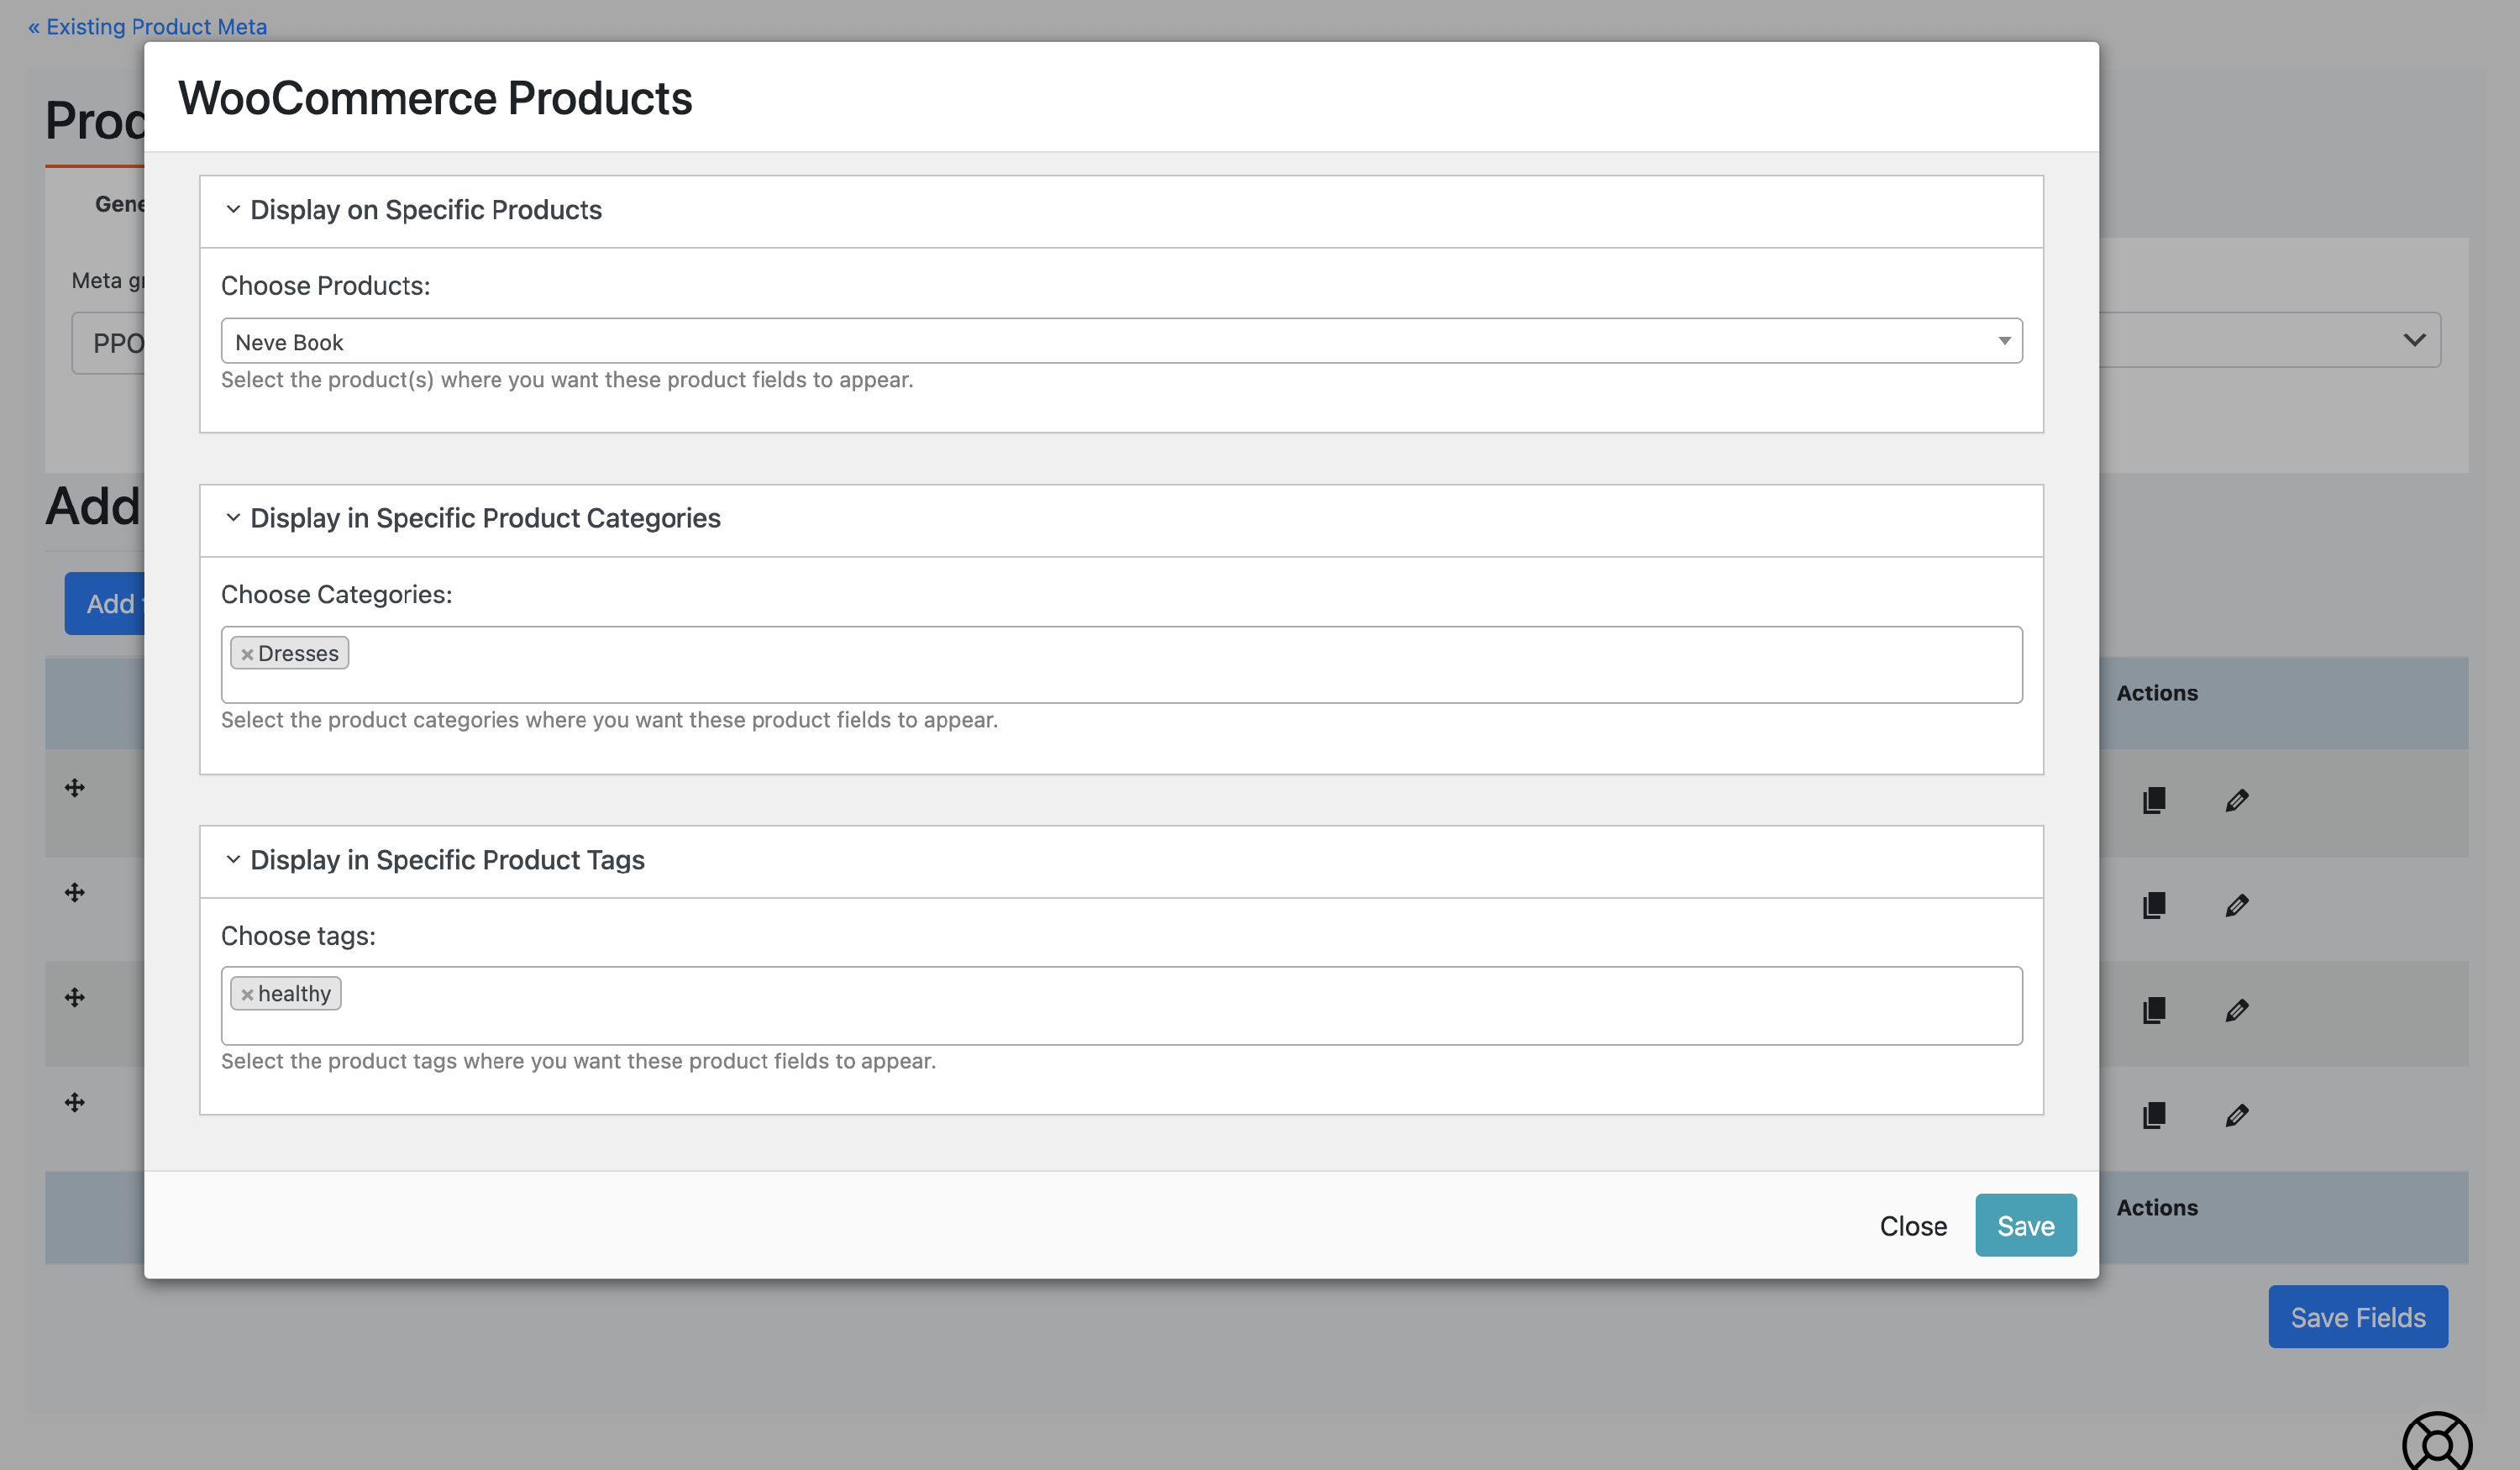
Task: Click the second row copy icon
Action: pyautogui.click(x=2154, y=905)
